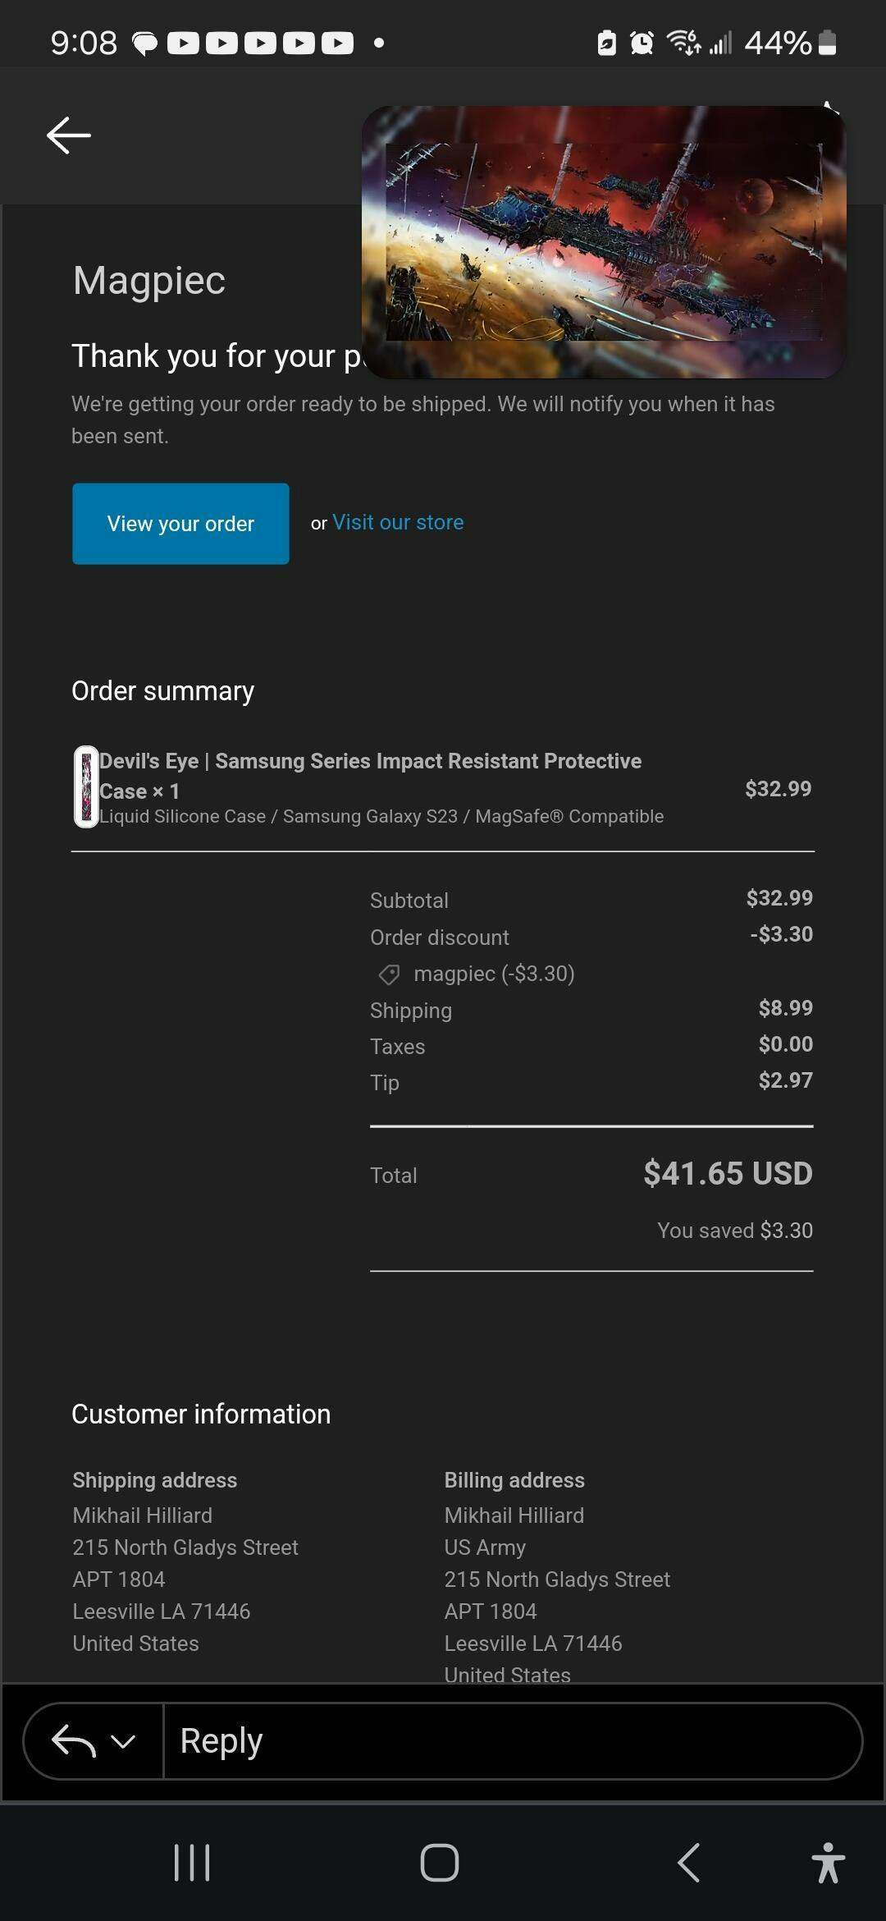
Task: Tap the floating spaceship video thumbnail
Action: pos(603,242)
